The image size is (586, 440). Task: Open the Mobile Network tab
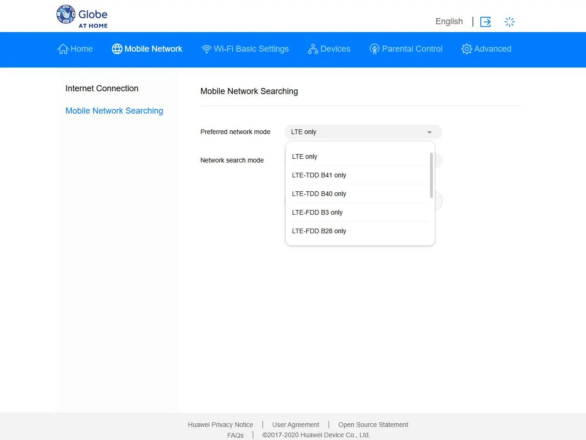coord(147,49)
